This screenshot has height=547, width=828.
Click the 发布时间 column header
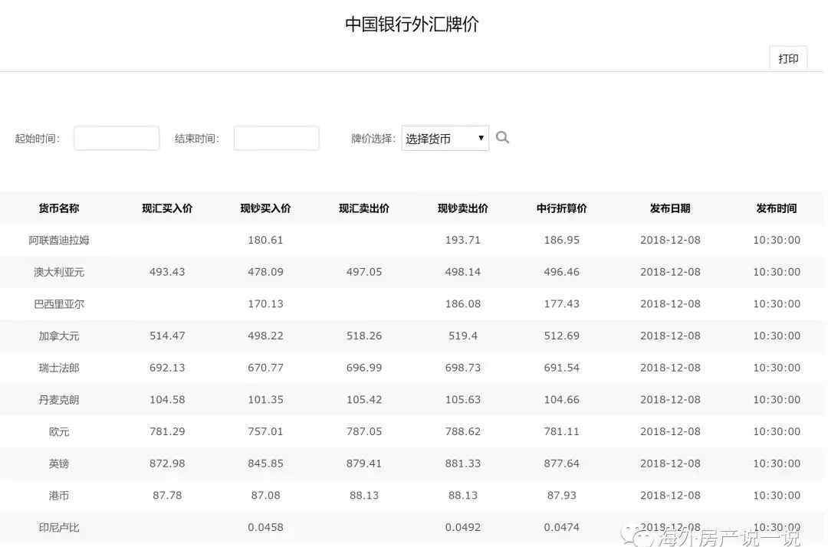(776, 208)
